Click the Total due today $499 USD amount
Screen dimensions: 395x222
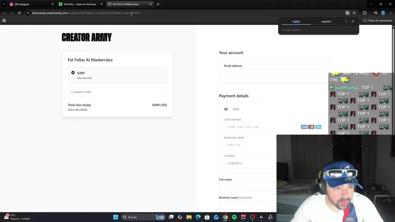[159, 105]
